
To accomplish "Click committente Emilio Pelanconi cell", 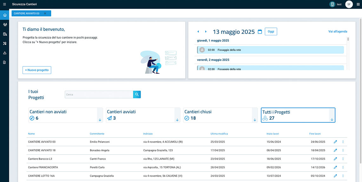I will [100, 142].
